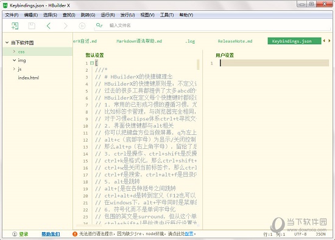Screen dimensions: 335x240
Task: Click the default settings vertical scrollbar
Action: [x=198, y=65]
